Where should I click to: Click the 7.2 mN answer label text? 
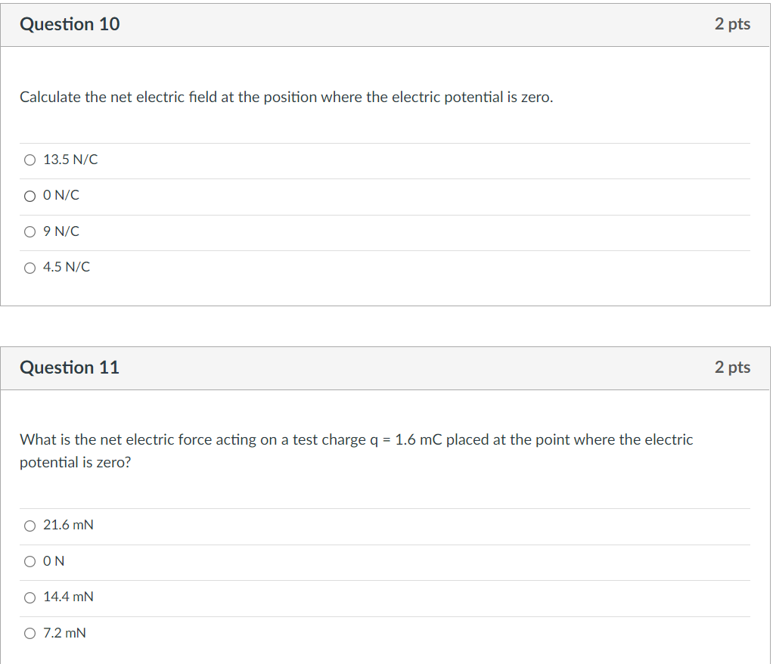pos(64,632)
